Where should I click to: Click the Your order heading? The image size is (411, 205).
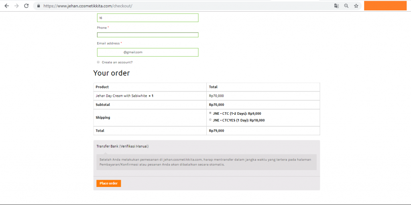(112, 73)
